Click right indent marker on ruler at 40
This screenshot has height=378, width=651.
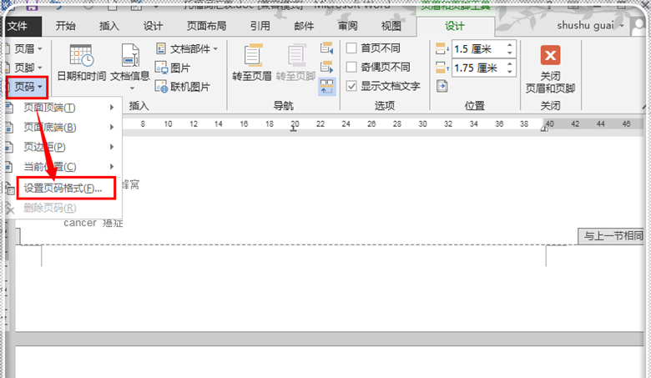[x=544, y=129]
